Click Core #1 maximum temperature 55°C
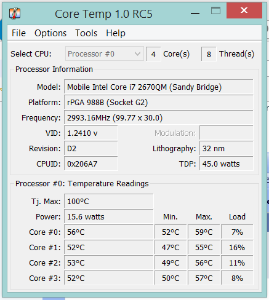The height and width of the screenshot is (300, 269). (204, 248)
